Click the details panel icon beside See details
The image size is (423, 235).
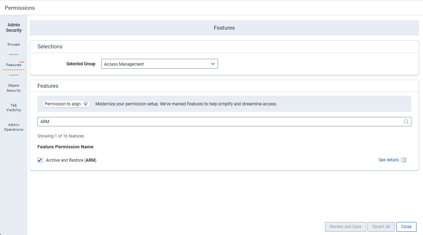pyautogui.click(x=404, y=160)
